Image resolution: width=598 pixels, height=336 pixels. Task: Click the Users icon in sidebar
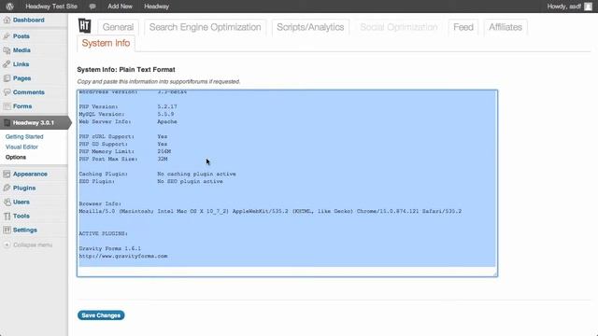click(7, 203)
